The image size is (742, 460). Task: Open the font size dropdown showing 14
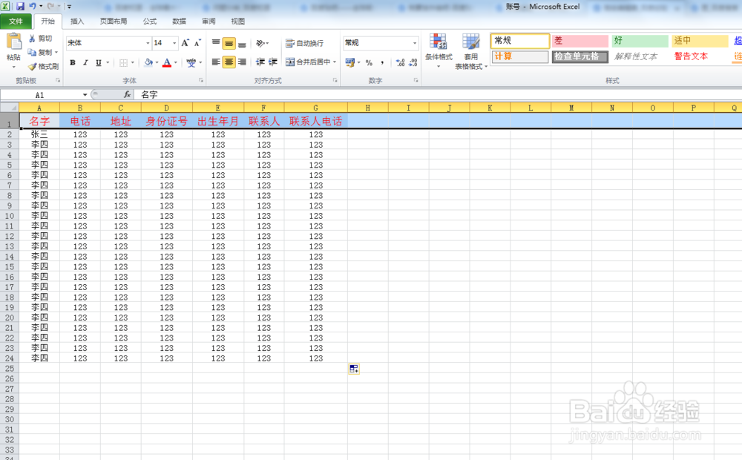[x=174, y=43]
